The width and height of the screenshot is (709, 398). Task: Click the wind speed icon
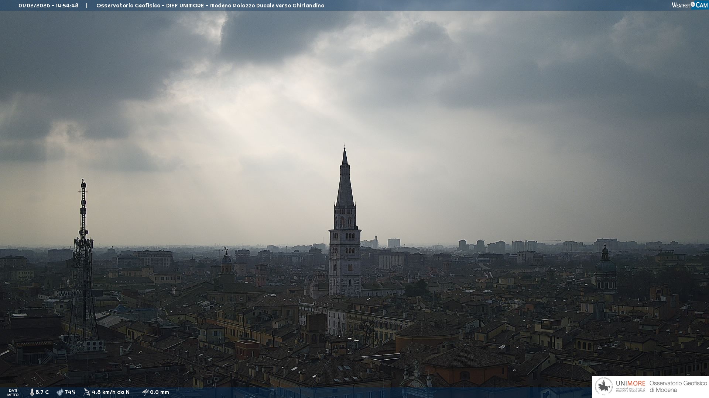pos(87,392)
